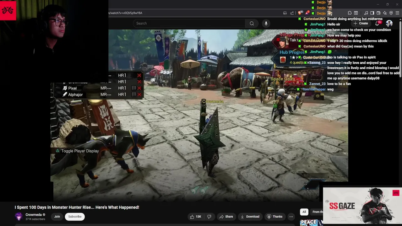The image size is (402, 226).
Task: Click the Thanks button under the video
Action: (274, 217)
